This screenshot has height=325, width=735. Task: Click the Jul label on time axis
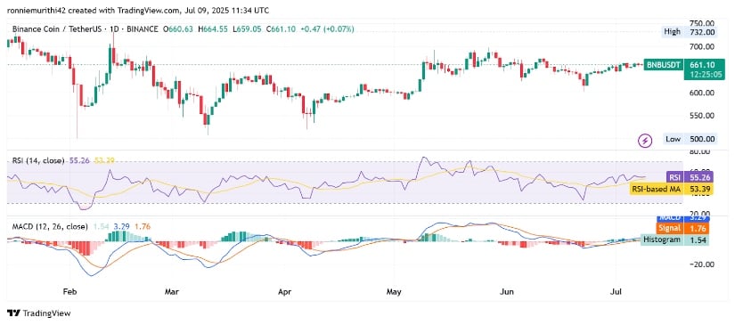tap(617, 293)
